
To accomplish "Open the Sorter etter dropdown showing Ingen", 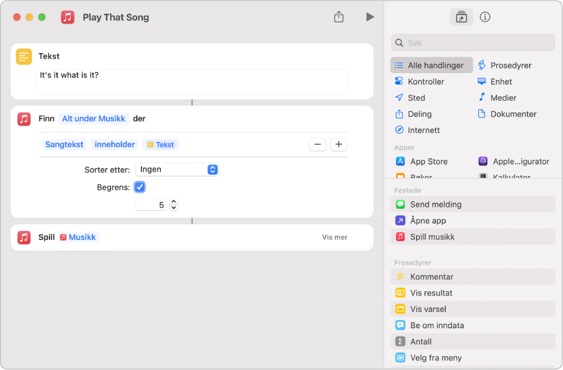I will click(x=177, y=169).
